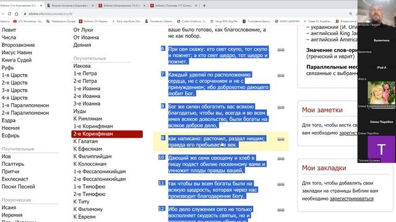The height and width of the screenshot is (222, 396).
Task: Select verse number 11
Action: tap(161, 183)
